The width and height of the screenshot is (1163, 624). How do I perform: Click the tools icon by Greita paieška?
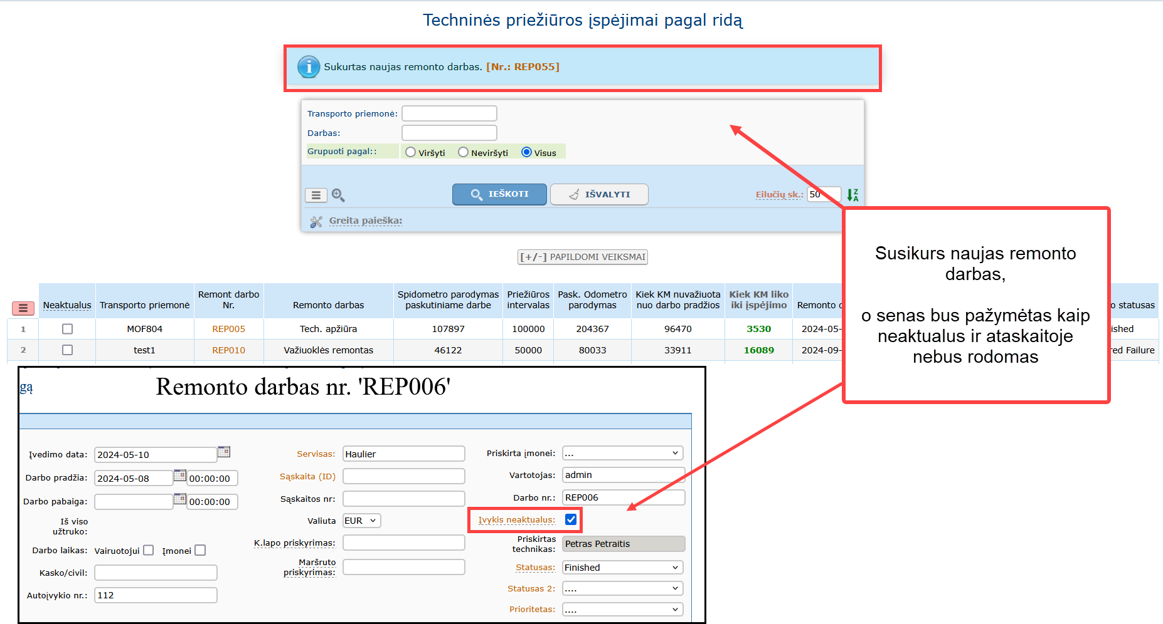click(316, 221)
